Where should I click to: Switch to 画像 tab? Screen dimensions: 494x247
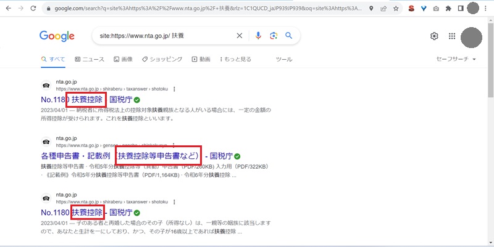point(123,59)
